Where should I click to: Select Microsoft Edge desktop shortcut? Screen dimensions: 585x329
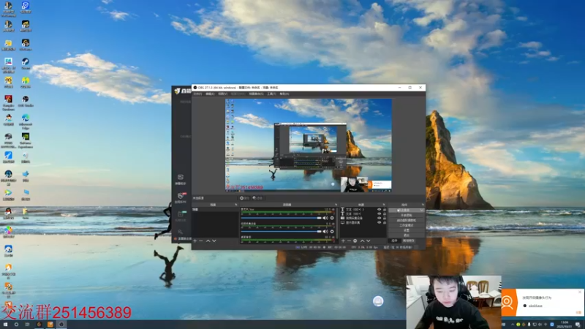pyautogui.click(x=26, y=121)
